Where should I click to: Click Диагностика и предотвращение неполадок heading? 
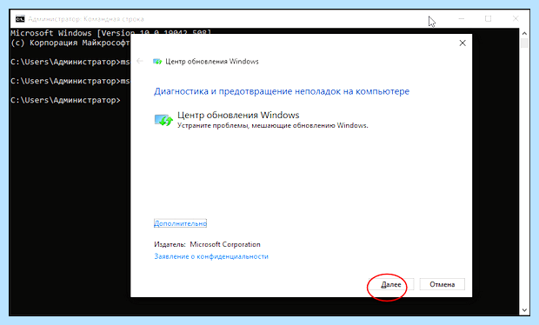click(x=282, y=91)
